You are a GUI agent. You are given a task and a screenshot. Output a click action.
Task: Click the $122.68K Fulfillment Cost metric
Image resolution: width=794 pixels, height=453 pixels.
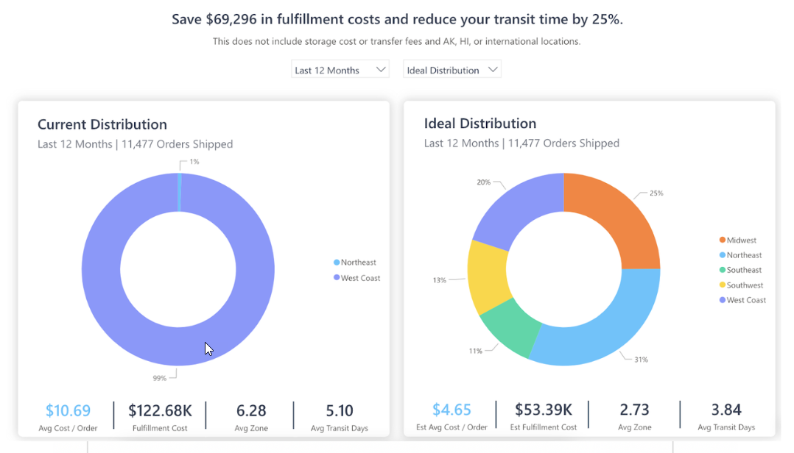(160, 410)
